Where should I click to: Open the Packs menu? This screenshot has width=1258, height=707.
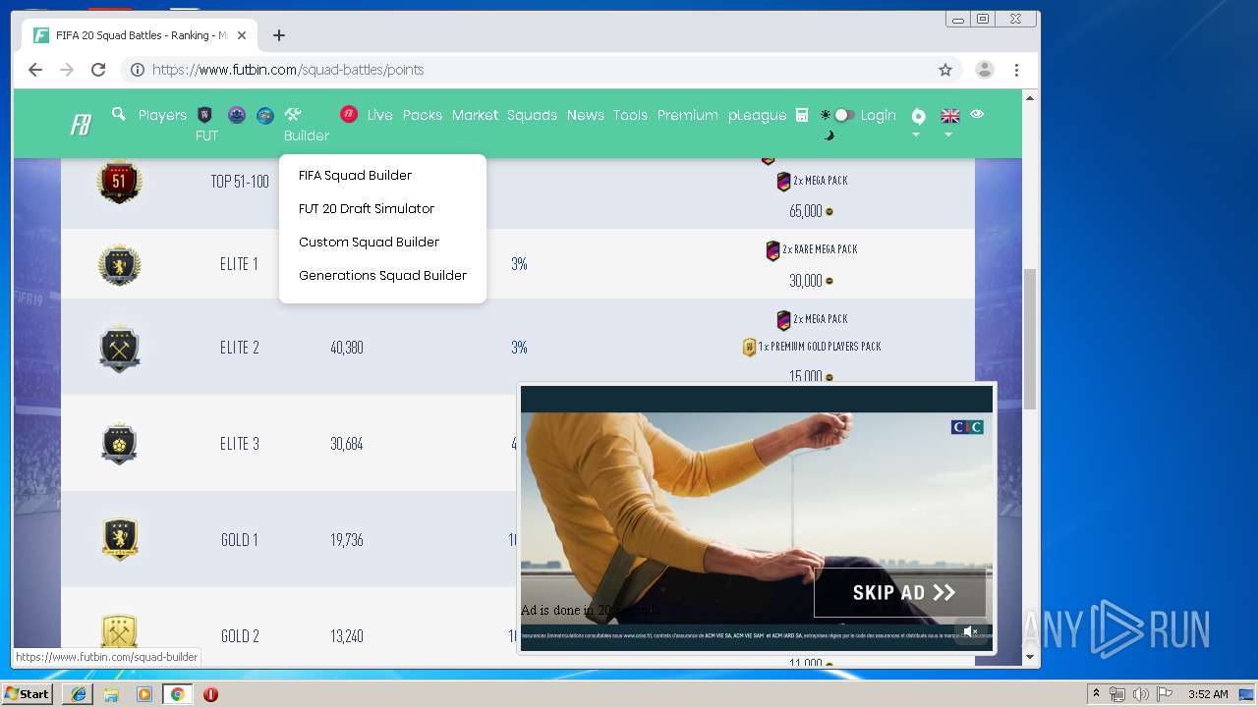tap(423, 115)
